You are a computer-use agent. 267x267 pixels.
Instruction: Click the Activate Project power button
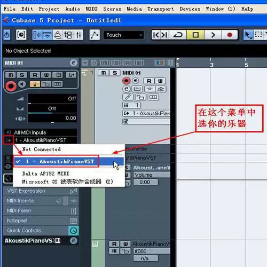click(7, 35)
